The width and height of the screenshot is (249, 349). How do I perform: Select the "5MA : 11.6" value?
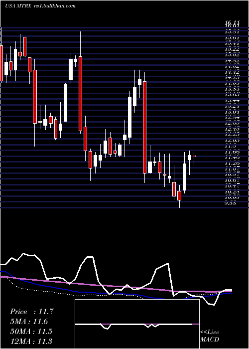point(29,322)
